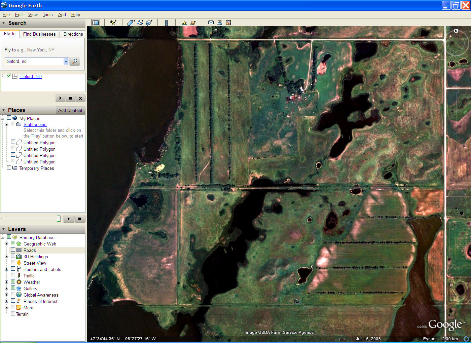Open the Help menu
The image size is (471, 343).
pos(76,14)
